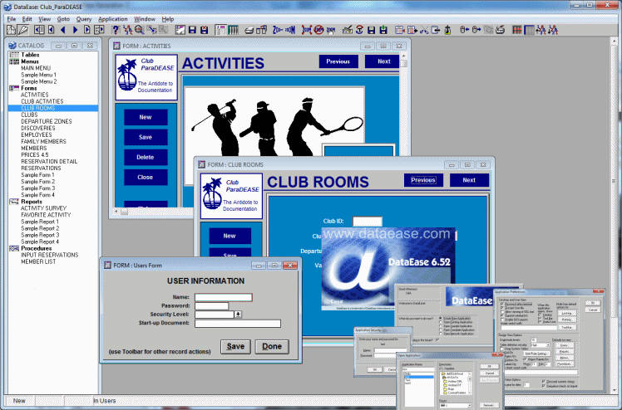Click the magnifier search toolbar icon
This screenshot has width=622, height=410.
(139, 30)
